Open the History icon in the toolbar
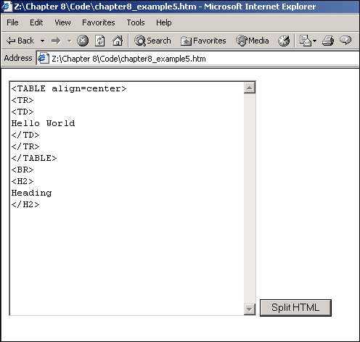 pyautogui.click(x=284, y=41)
